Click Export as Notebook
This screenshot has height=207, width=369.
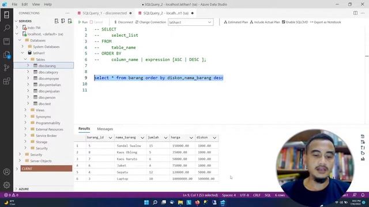[x=325, y=22]
